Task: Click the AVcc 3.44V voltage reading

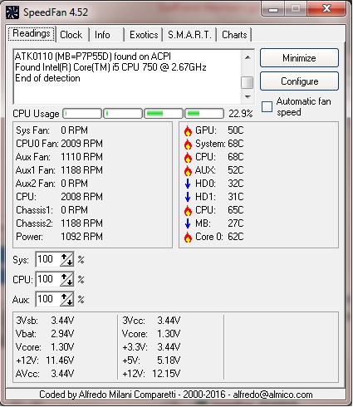Action: pyautogui.click(x=45, y=374)
